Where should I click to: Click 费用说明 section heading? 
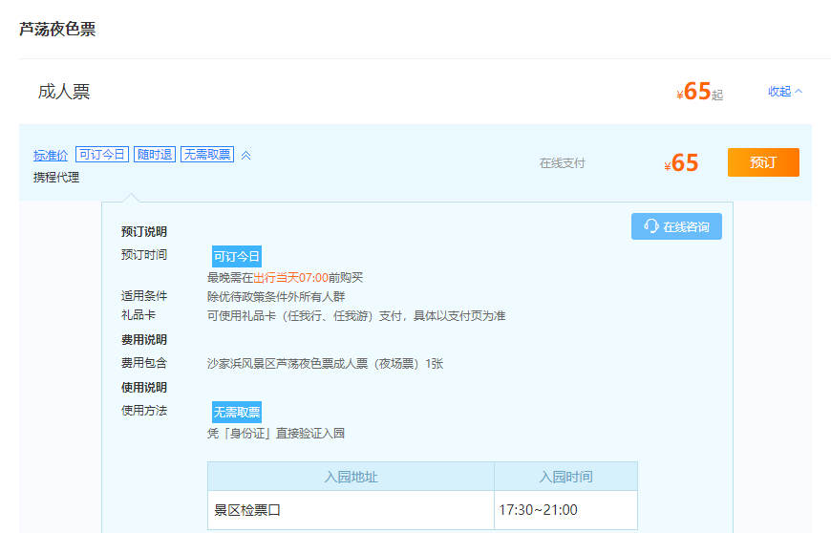pos(143,340)
